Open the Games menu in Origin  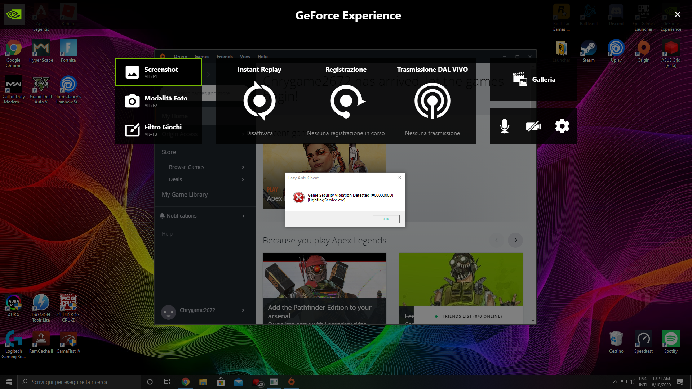[x=202, y=56]
